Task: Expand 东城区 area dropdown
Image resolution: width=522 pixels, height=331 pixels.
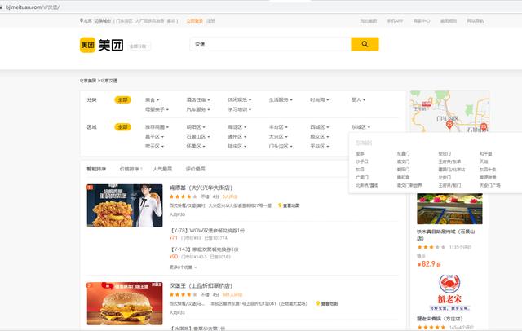Action: click(361, 127)
